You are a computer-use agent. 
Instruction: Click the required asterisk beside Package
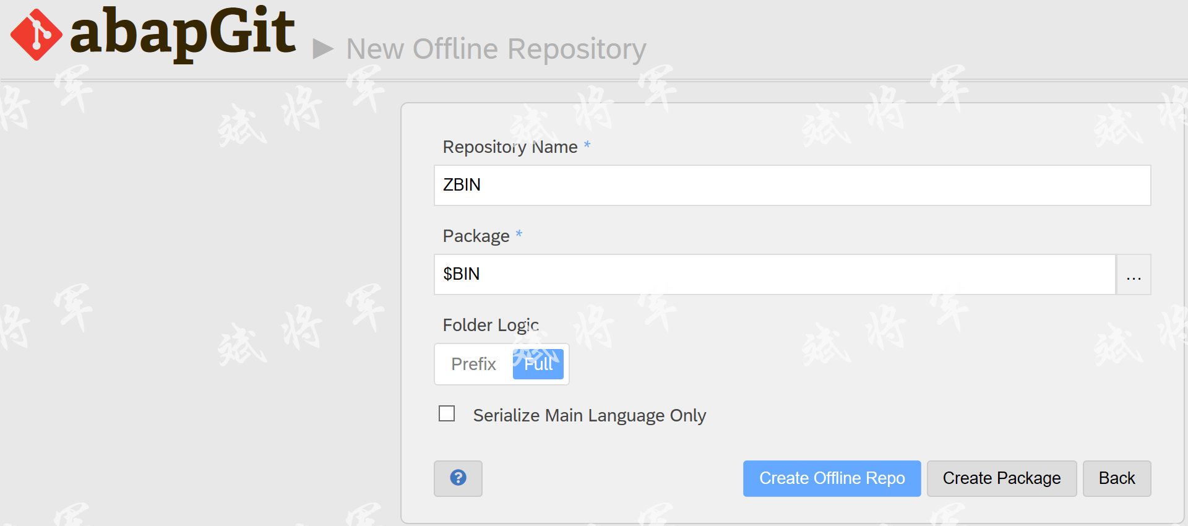pos(519,234)
